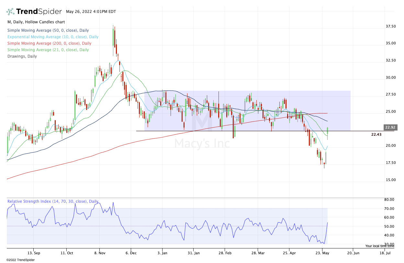Select the Exponential Moving Average (10) legend entry
The height and width of the screenshot is (263, 404).
[x=53, y=37]
